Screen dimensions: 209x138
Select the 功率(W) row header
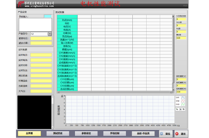[67, 33]
